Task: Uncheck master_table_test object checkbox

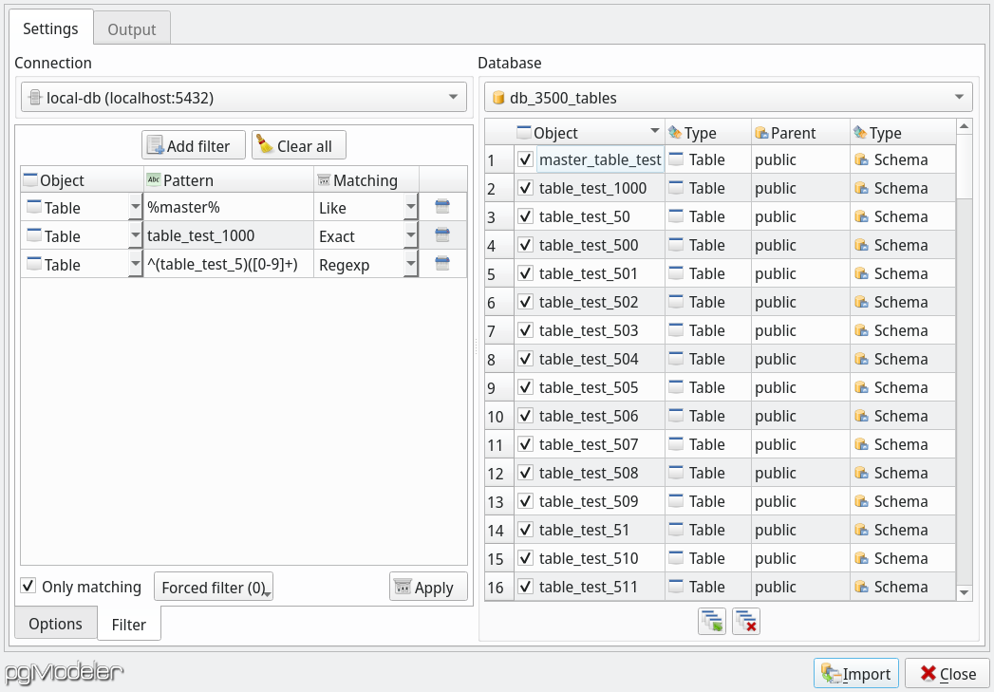Action: tap(526, 159)
